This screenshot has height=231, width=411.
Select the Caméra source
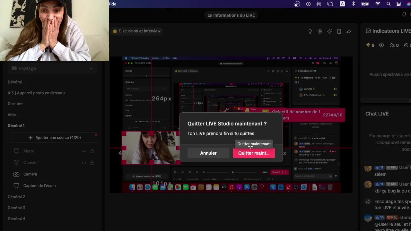[x=30, y=174]
